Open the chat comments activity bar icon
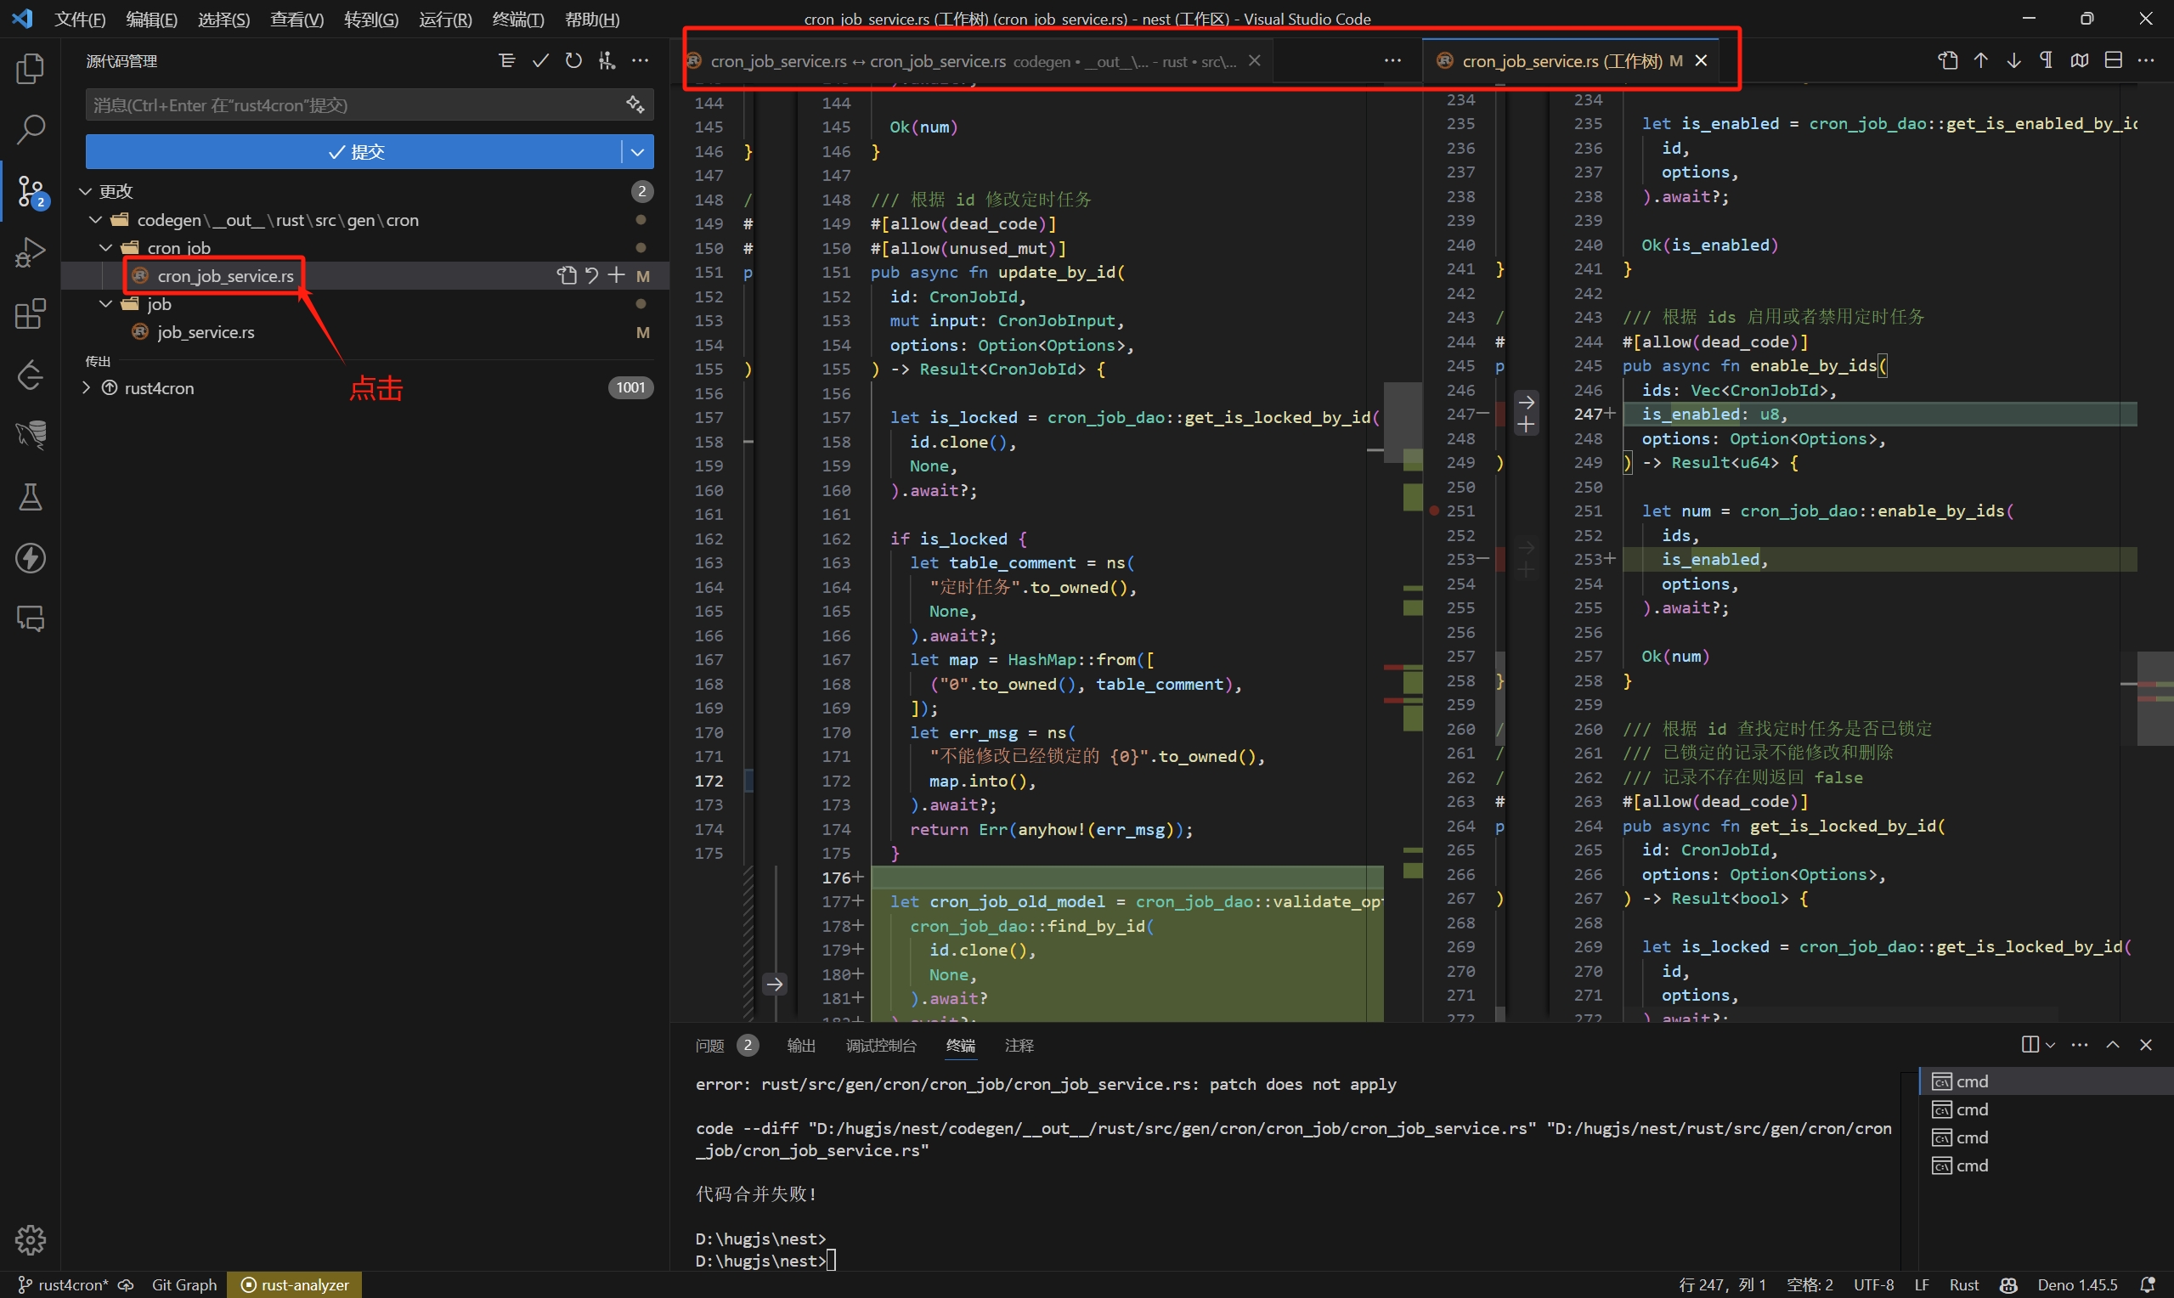The image size is (2174, 1298). 30,619
